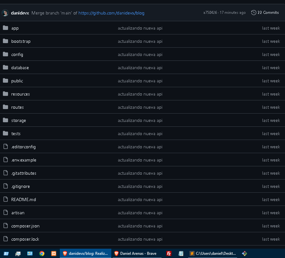Open Notepad icon in taskbar
This screenshot has height=258, width=285.
pyautogui.click(x=181, y=253)
